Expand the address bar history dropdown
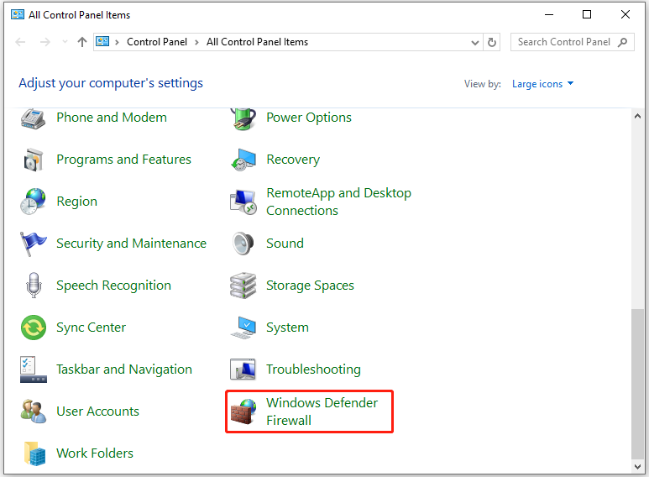The image size is (649, 477). 475,42
